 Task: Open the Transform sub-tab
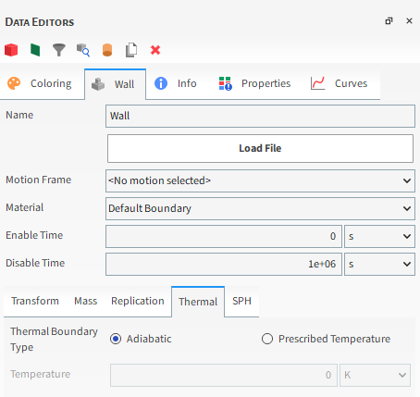[x=35, y=301]
